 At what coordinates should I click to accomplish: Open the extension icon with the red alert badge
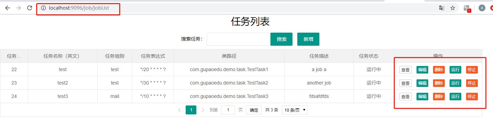tap(467, 8)
